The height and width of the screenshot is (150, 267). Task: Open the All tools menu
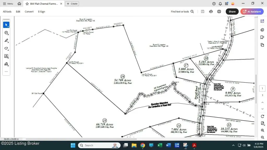7,11
